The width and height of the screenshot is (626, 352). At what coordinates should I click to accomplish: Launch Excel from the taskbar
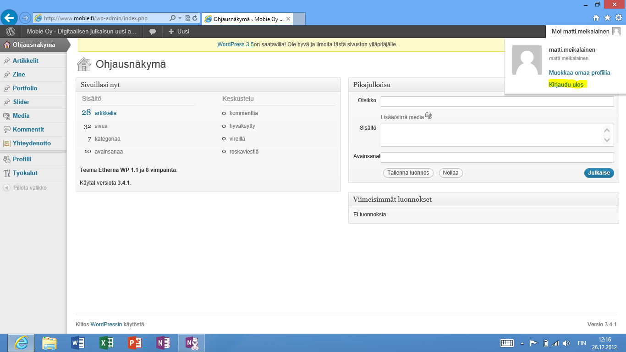tap(106, 343)
